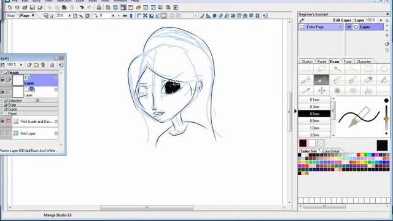
Task: Choose 3.0mm brush size
Action: [314, 135]
